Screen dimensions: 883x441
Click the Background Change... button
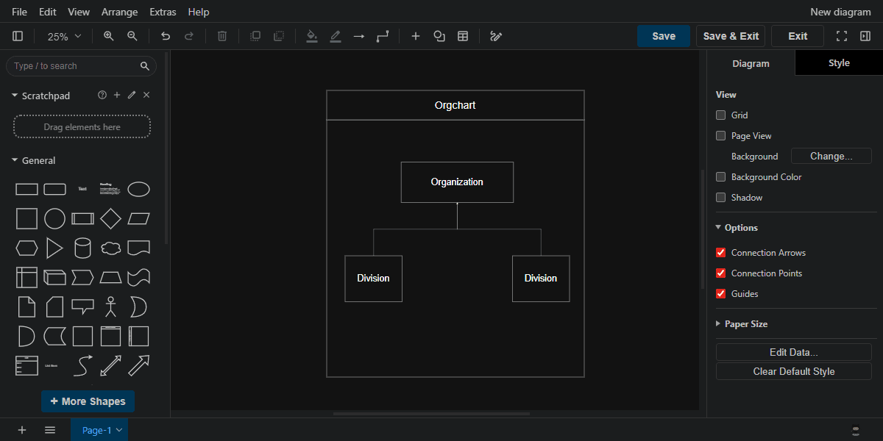tap(831, 157)
